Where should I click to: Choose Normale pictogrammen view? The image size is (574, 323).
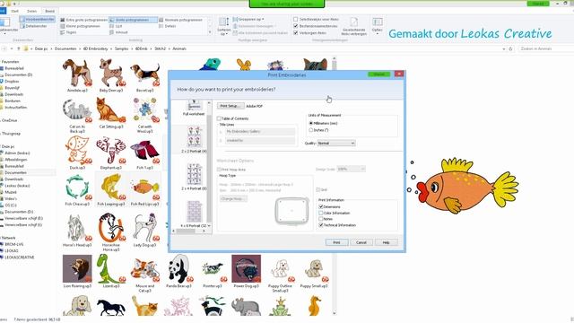[180, 20]
